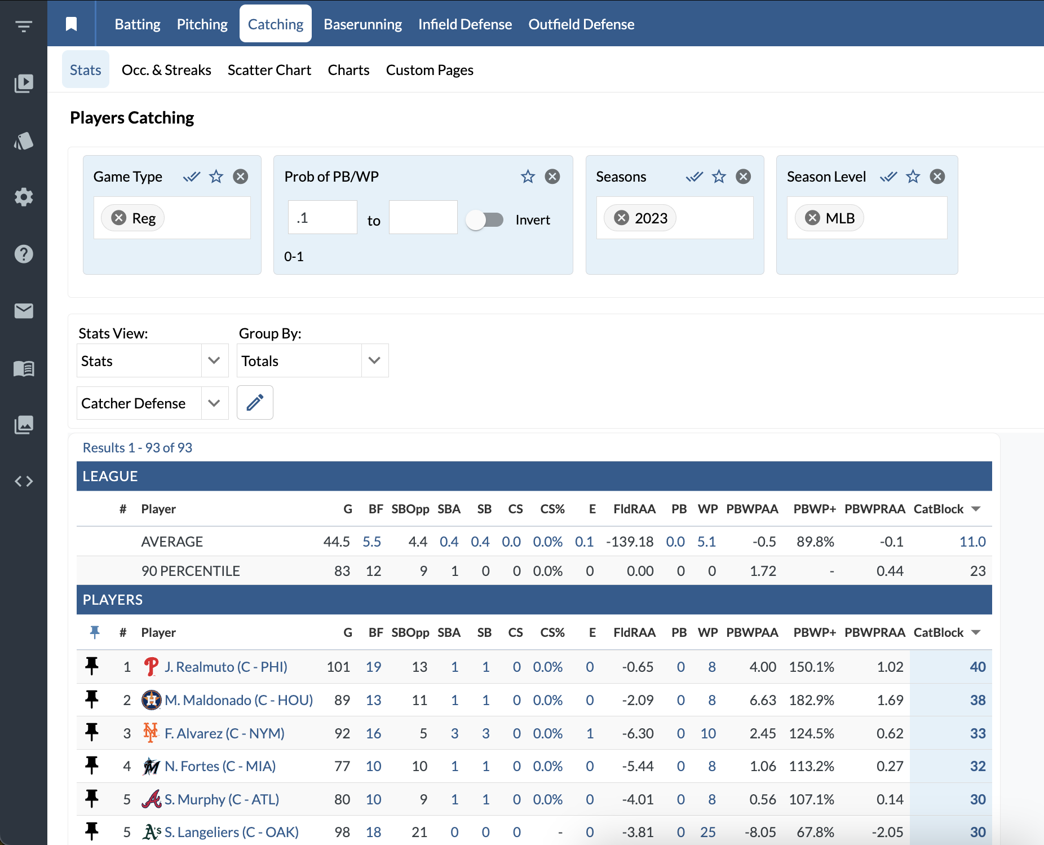Remove the 2023 season chip

(621, 218)
